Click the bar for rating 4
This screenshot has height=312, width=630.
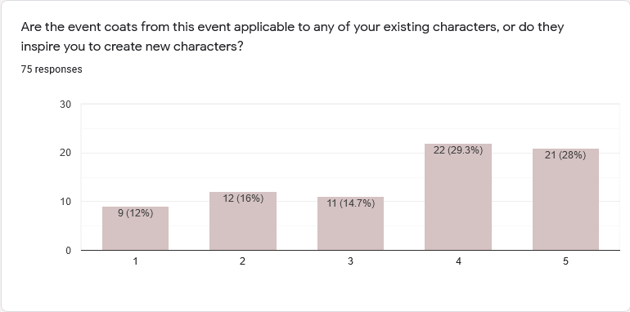[x=458, y=197]
